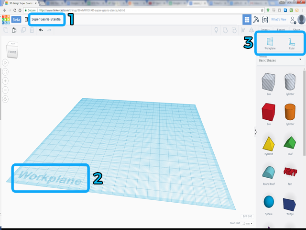This screenshot has height=230, width=306.
Task: Click the Beta badge
Action: 16,20
